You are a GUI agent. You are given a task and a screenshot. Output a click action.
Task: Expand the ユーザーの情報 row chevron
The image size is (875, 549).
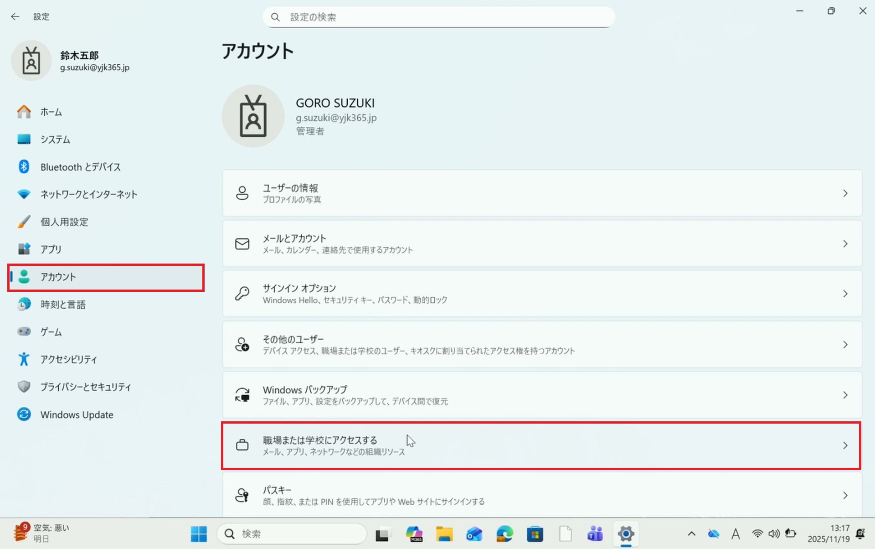845,193
